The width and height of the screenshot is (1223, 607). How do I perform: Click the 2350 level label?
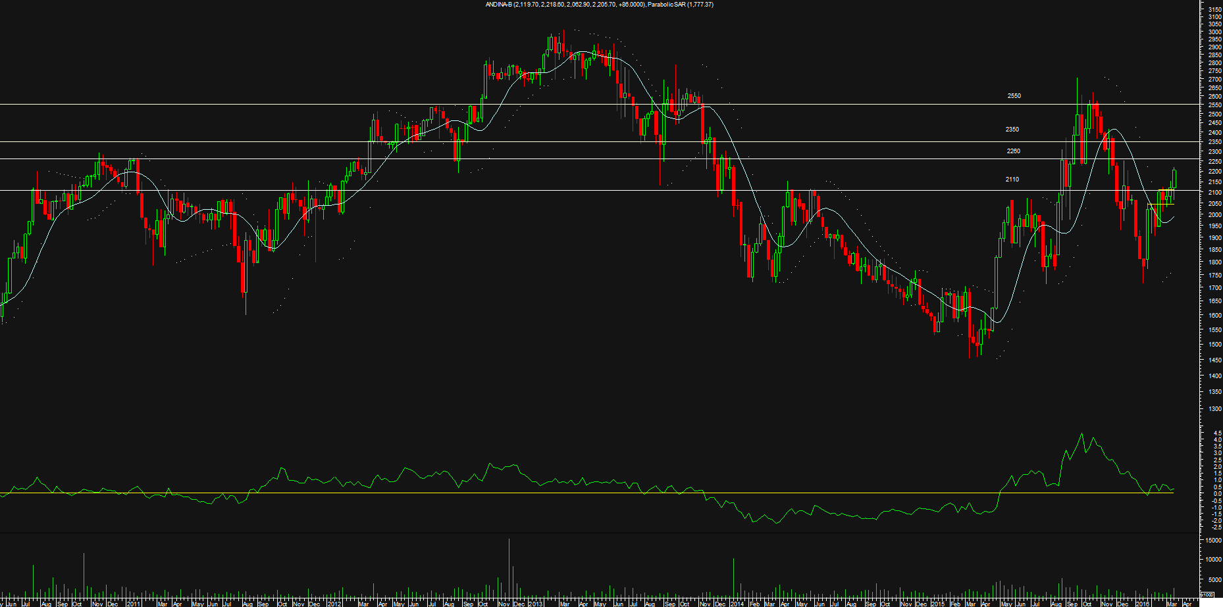coord(1012,130)
